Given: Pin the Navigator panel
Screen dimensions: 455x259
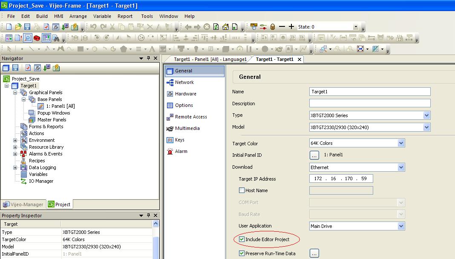Looking at the screenshot, I should tap(148, 58).
